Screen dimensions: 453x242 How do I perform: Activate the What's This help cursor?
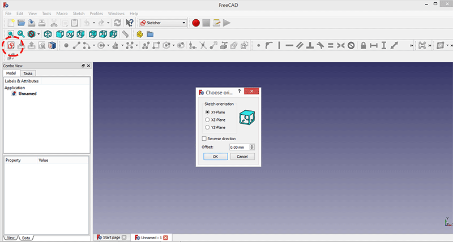pos(130,23)
